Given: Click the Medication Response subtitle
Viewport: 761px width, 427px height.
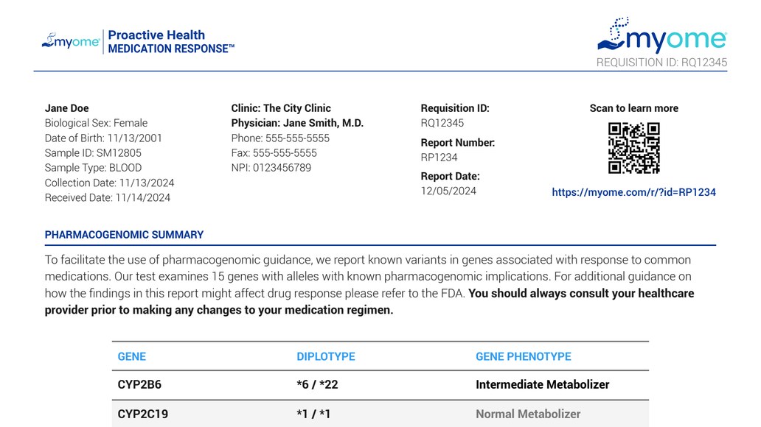Looking at the screenshot, I should (x=171, y=49).
